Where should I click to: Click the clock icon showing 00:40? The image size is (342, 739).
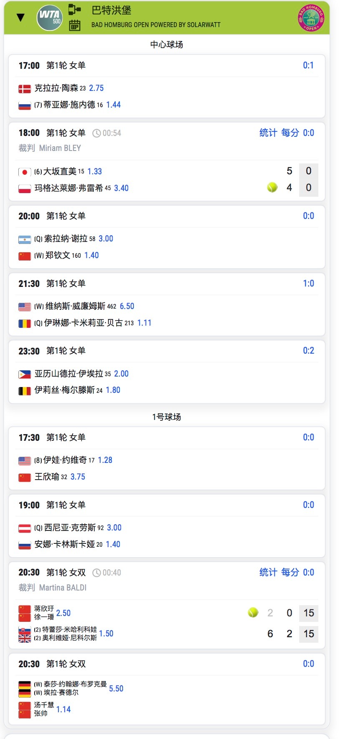96,573
